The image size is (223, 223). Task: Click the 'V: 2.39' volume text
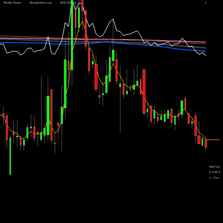click(215, 172)
